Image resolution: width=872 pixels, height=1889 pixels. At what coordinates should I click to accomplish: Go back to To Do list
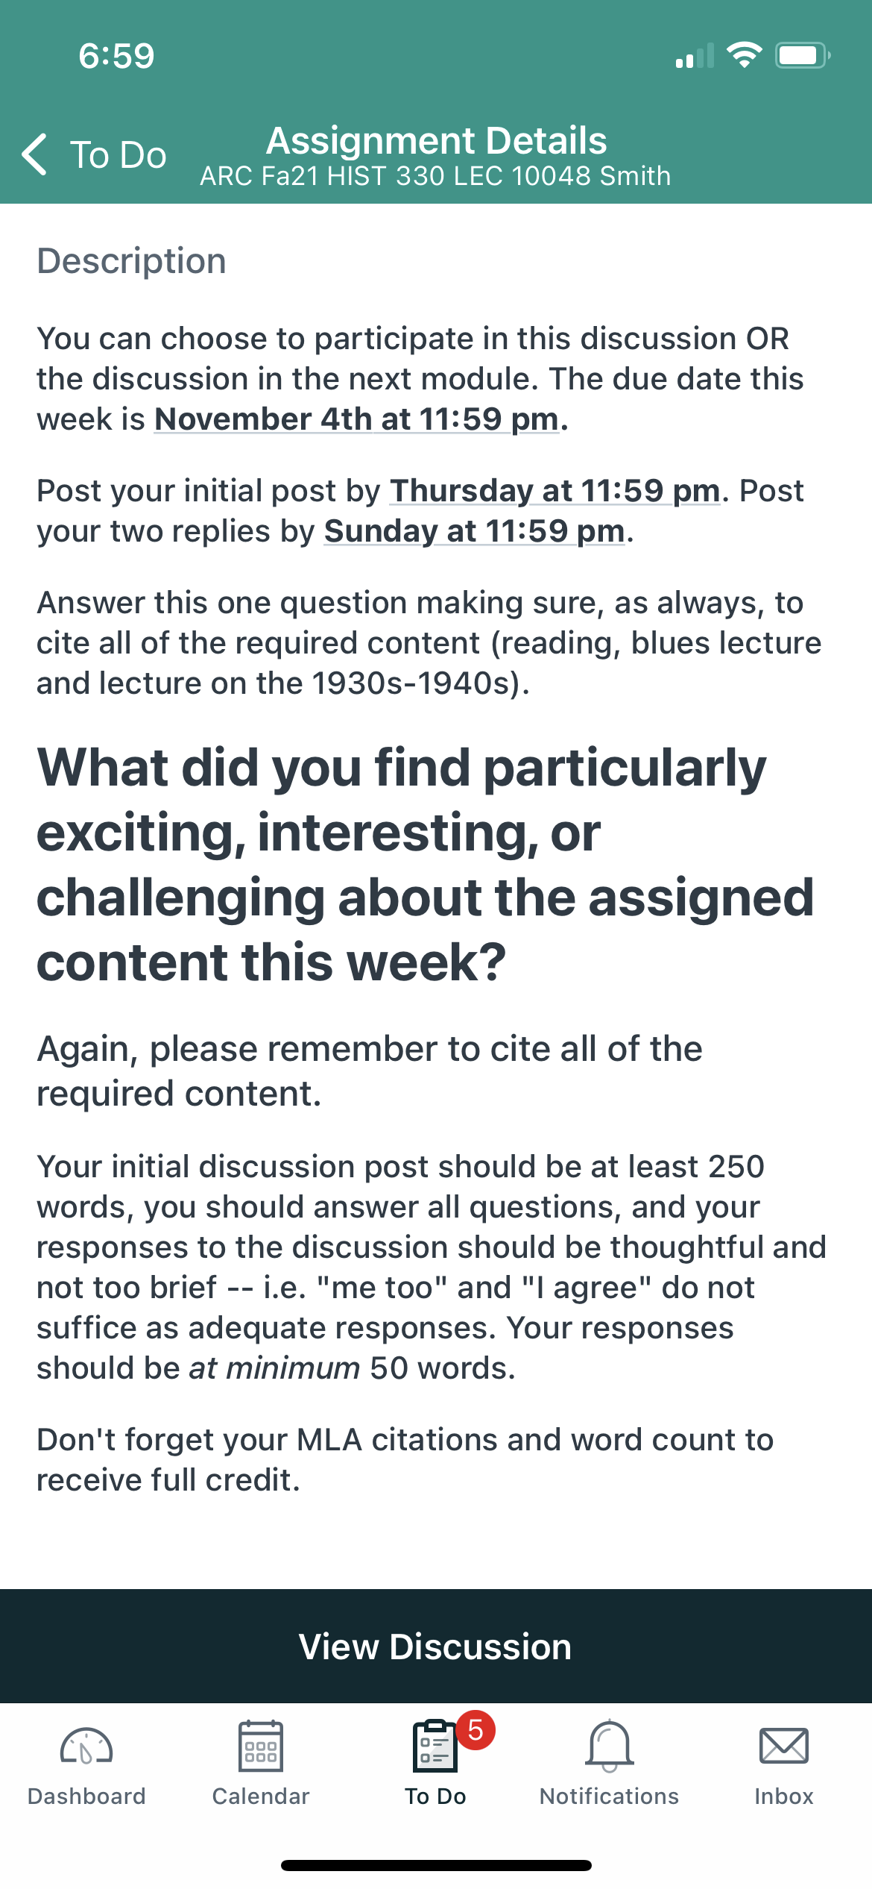point(94,154)
